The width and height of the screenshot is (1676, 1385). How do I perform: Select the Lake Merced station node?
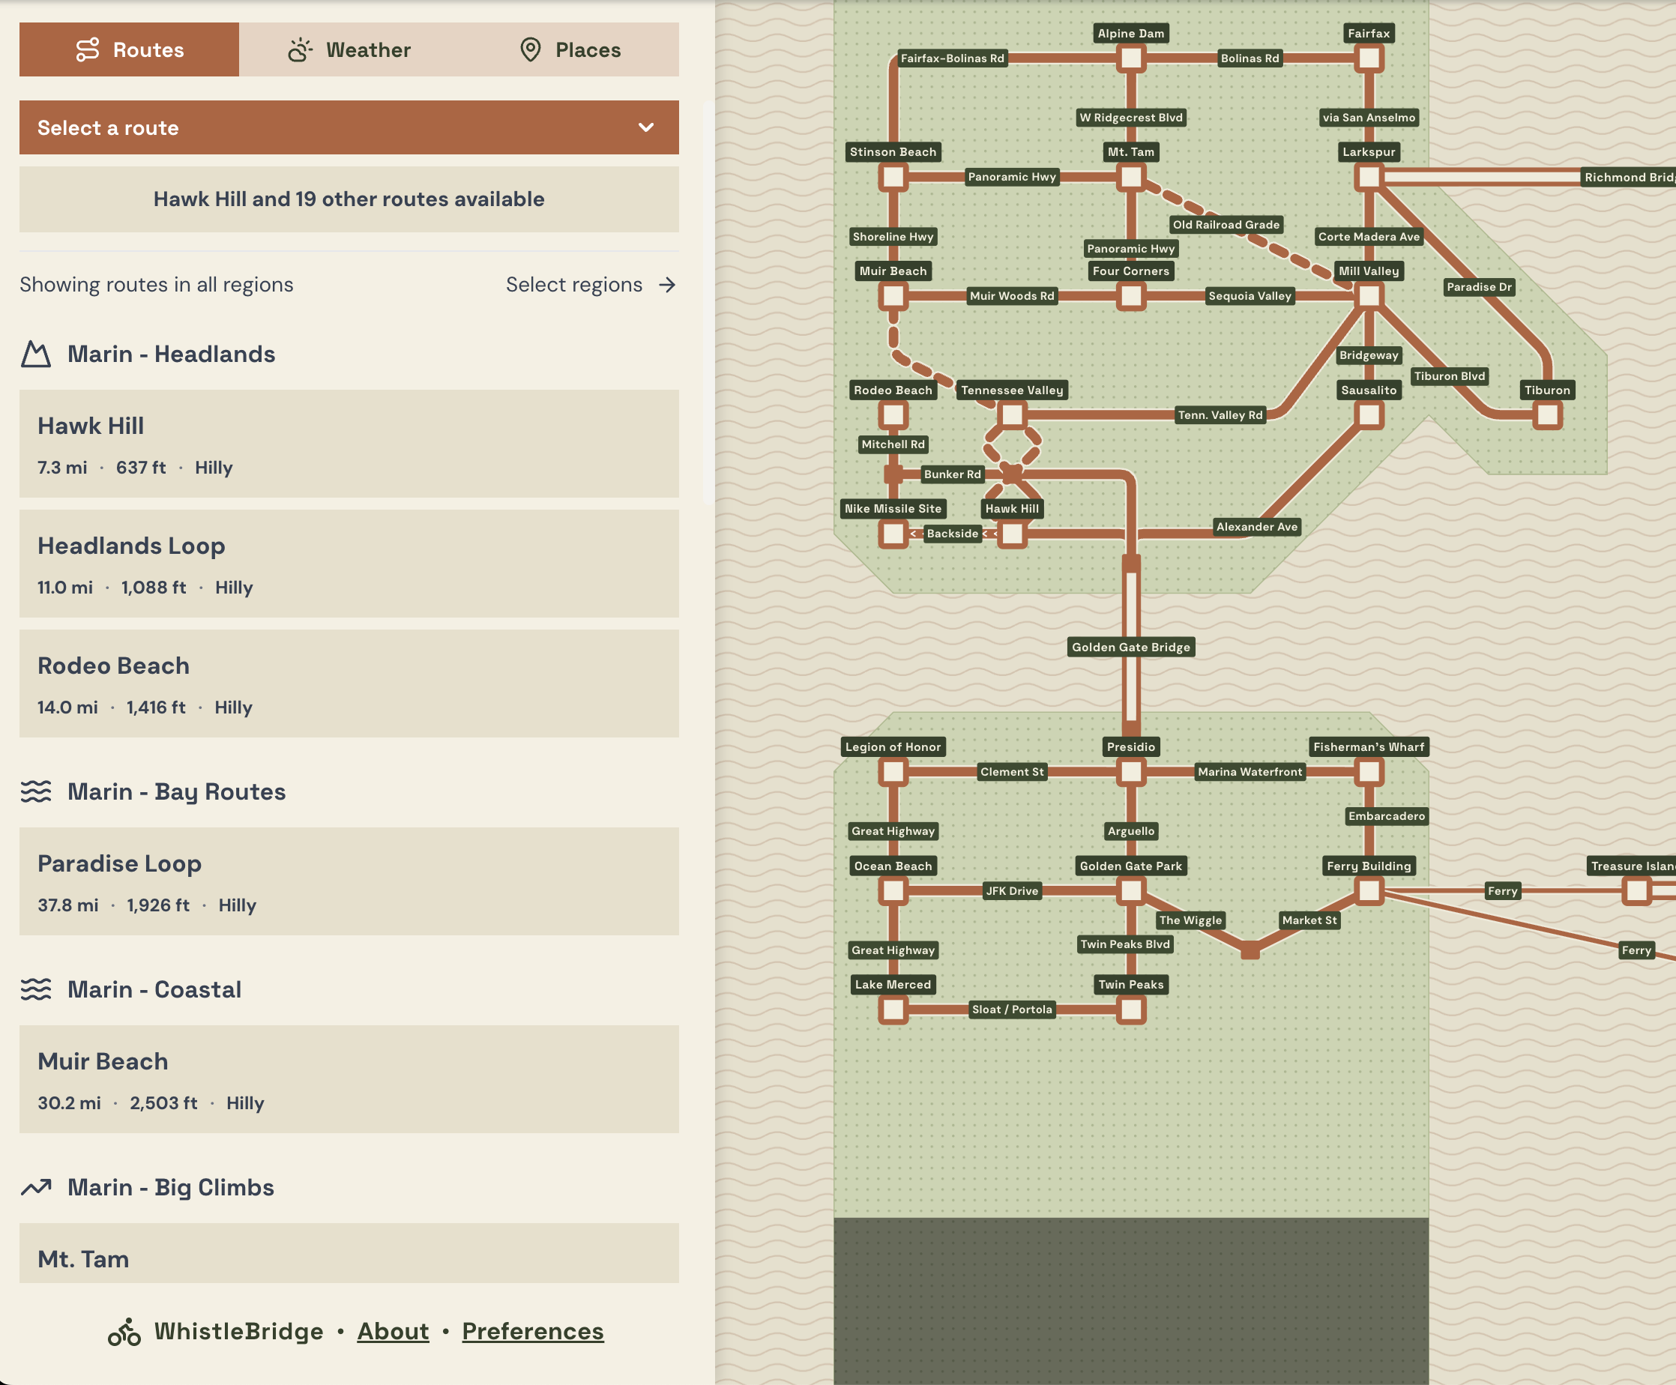pos(893,1010)
